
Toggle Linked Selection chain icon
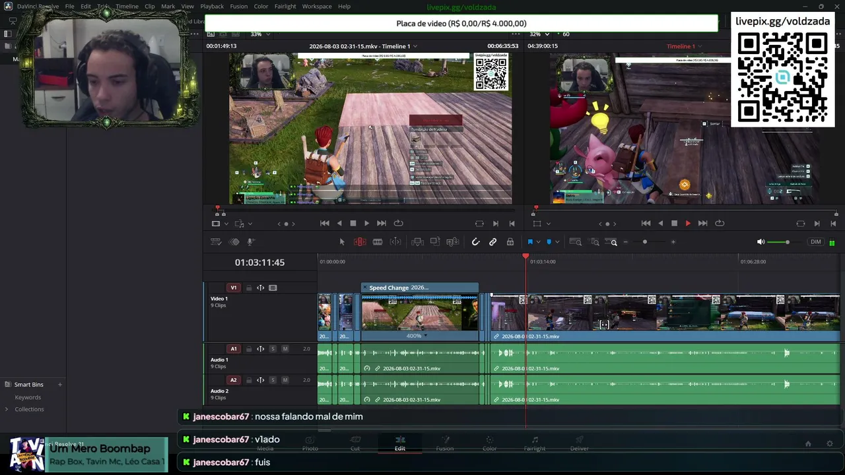(492, 242)
